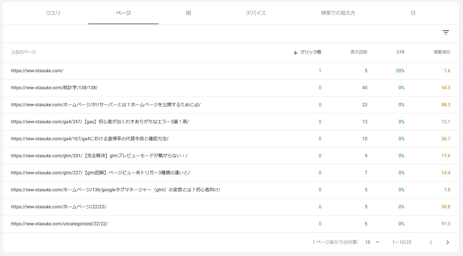Go to next page of results
Viewport: 463px width, 256px height.
(448, 242)
